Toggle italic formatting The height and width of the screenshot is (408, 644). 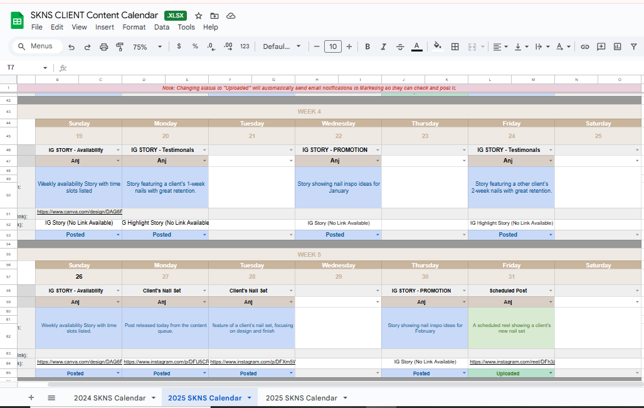click(384, 46)
